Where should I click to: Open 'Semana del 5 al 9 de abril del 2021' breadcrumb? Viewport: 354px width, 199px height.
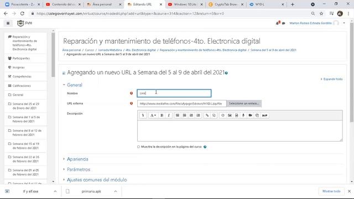point(273,50)
